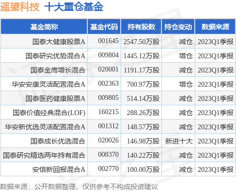The image size is (236, 191).
Task: Select fund name 国泰医药健康股票A
Action: (x=55, y=98)
